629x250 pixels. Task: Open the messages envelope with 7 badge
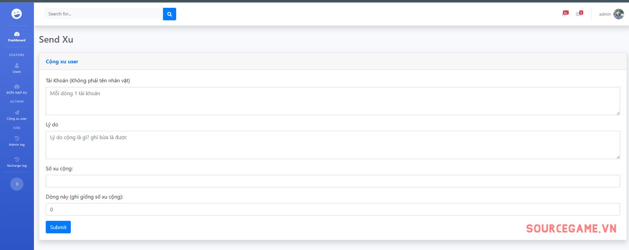pyautogui.click(x=579, y=14)
